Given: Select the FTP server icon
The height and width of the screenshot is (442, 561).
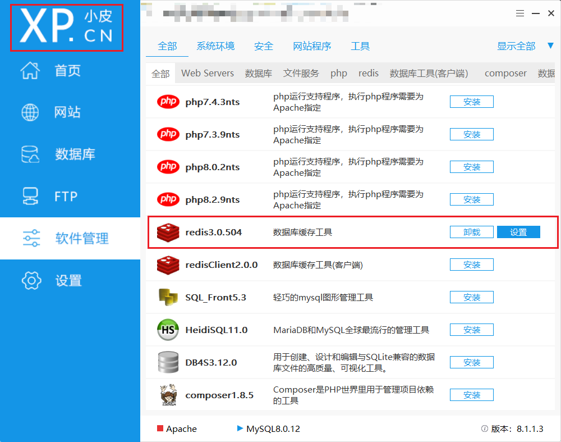Looking at the screenshot, I should [30, 196].
